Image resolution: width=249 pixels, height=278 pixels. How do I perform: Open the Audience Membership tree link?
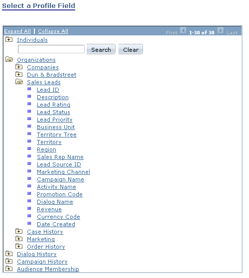[x=48, y=269]
